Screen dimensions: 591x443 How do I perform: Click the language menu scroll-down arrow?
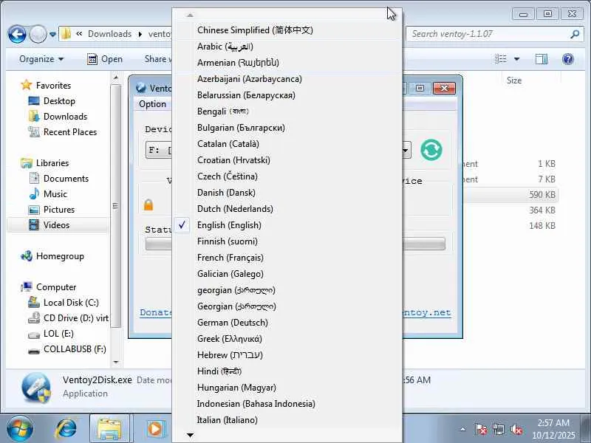point(190,435)
